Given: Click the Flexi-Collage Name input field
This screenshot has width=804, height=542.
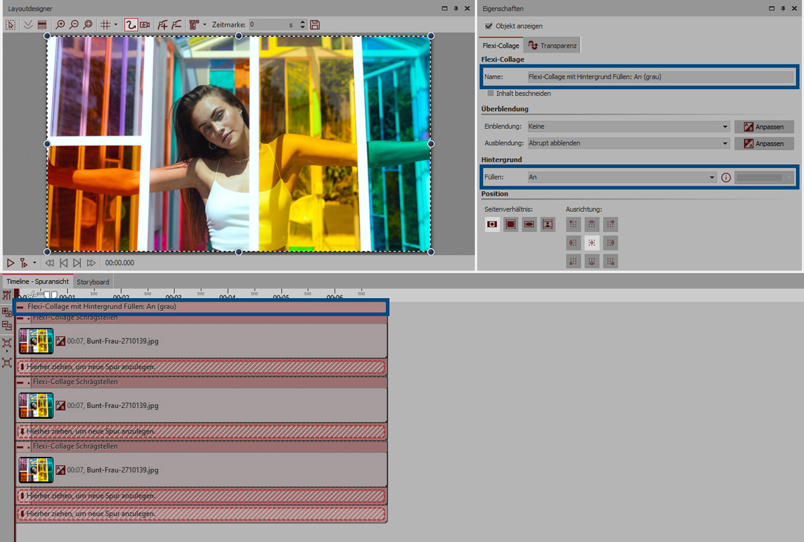Looking at the screenshot, I should (659, 76).
